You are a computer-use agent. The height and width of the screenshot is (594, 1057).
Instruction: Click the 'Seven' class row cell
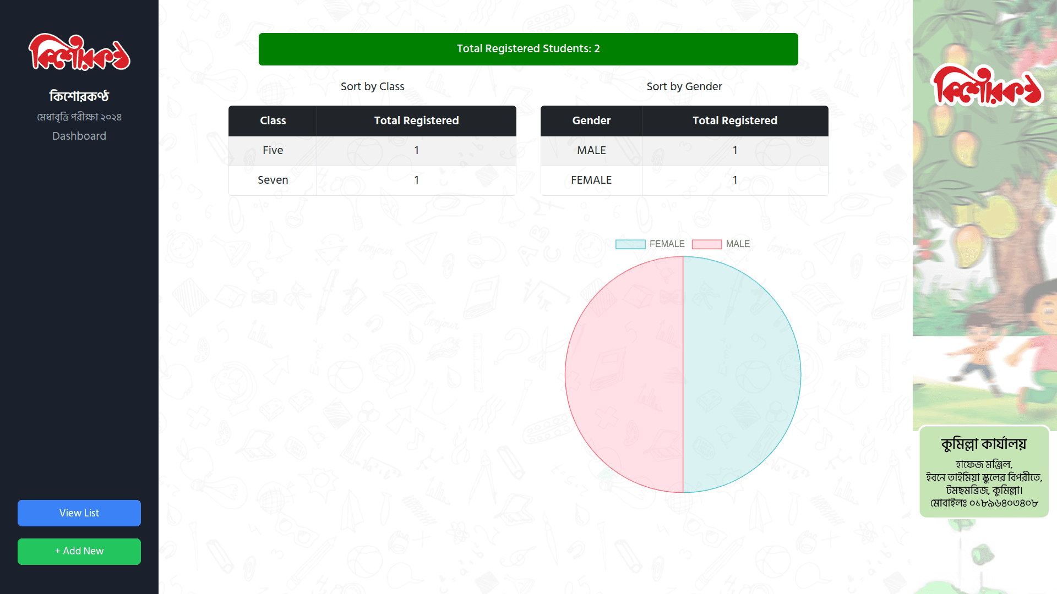click(273, 180)
